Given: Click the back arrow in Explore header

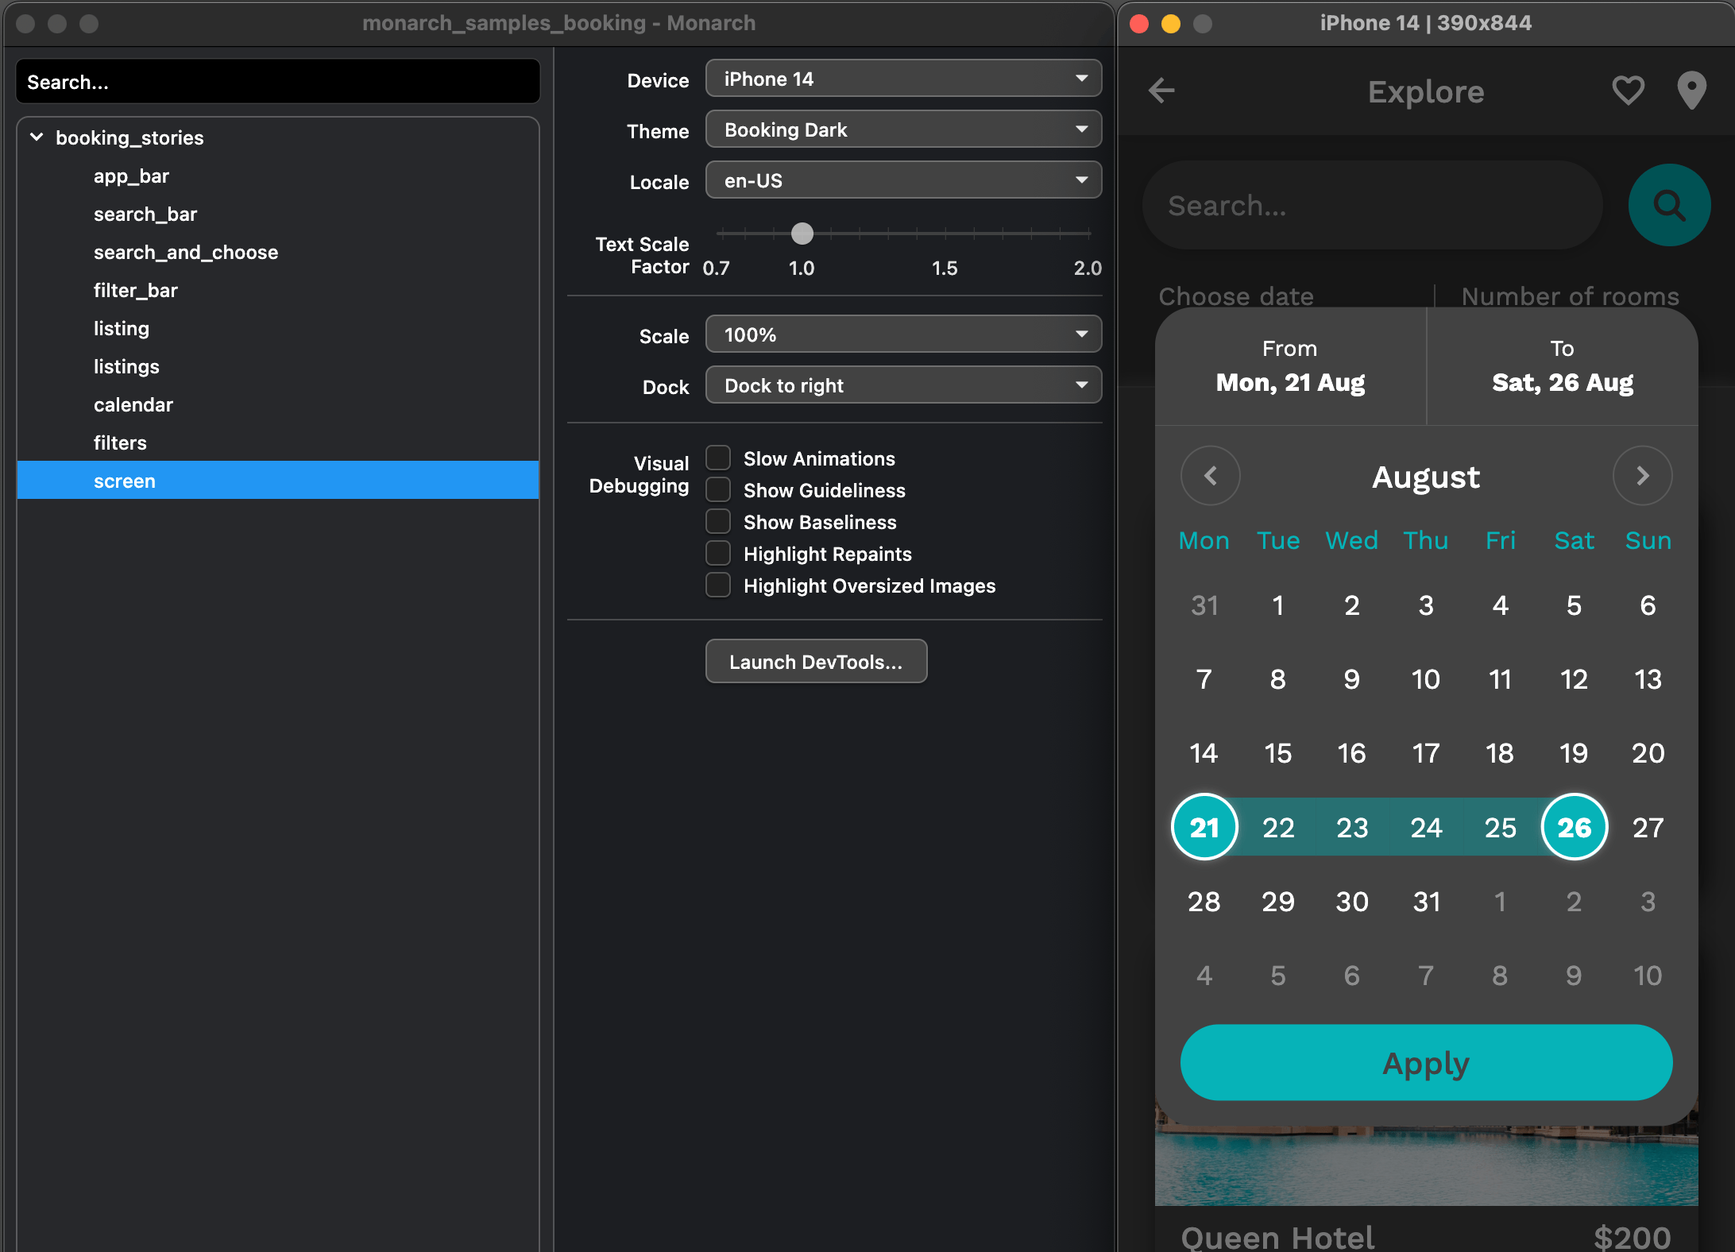Looking at the screenshot, I should [1161, 91].
